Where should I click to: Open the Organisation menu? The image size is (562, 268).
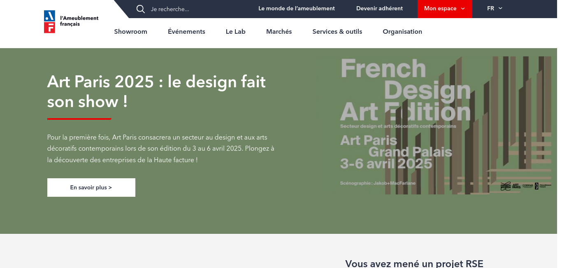[402, 32]
